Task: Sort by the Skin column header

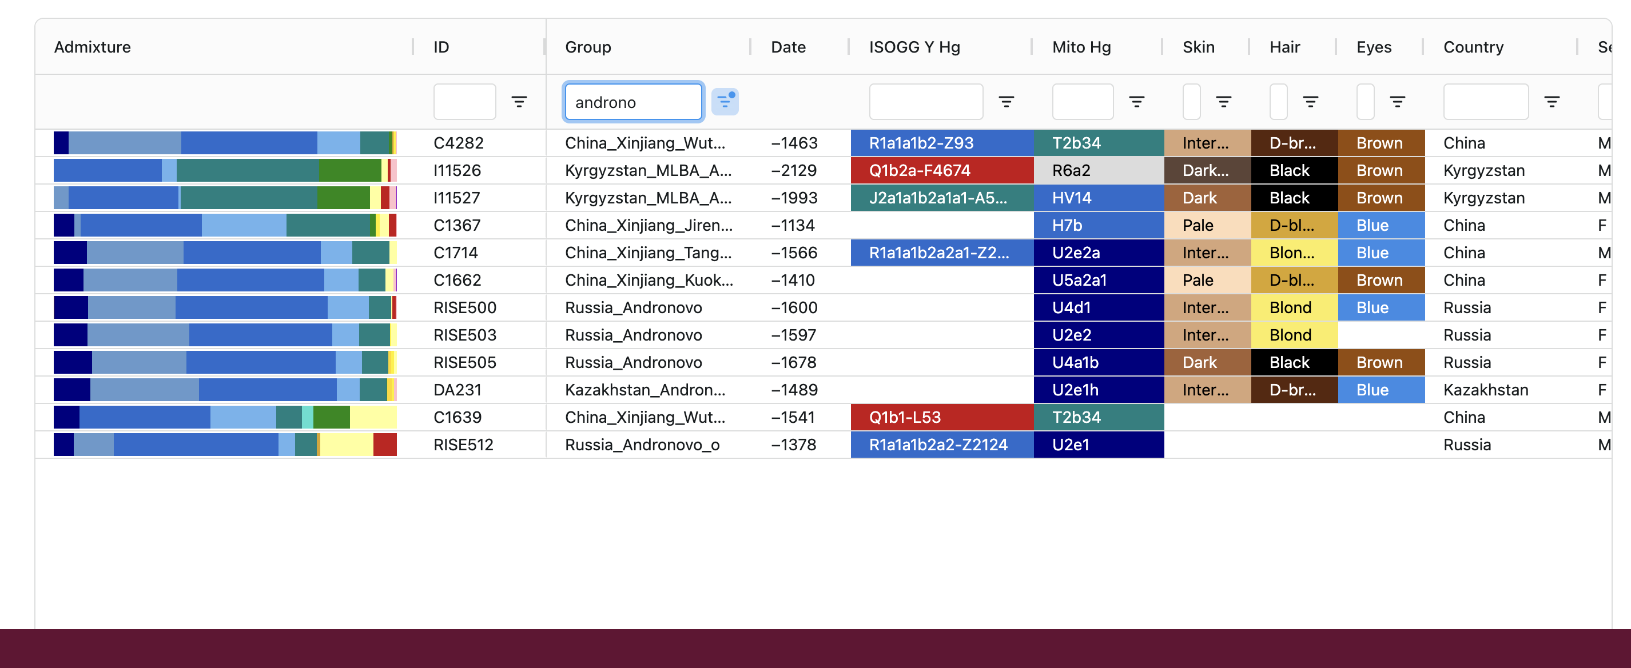Action: click(1199, 47)
